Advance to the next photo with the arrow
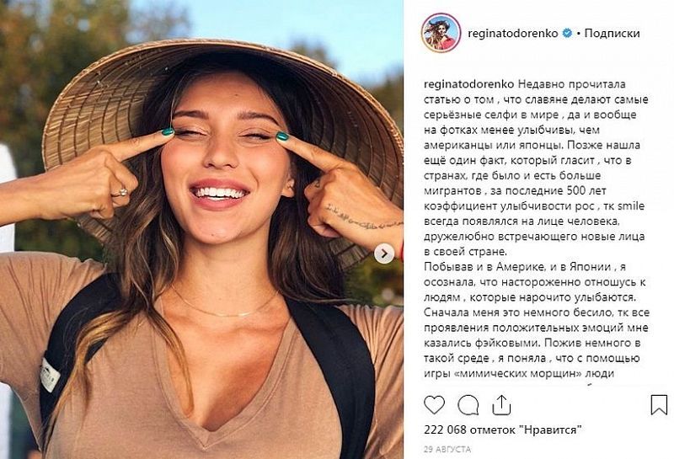The image size is (674, 459). point(384,254)
